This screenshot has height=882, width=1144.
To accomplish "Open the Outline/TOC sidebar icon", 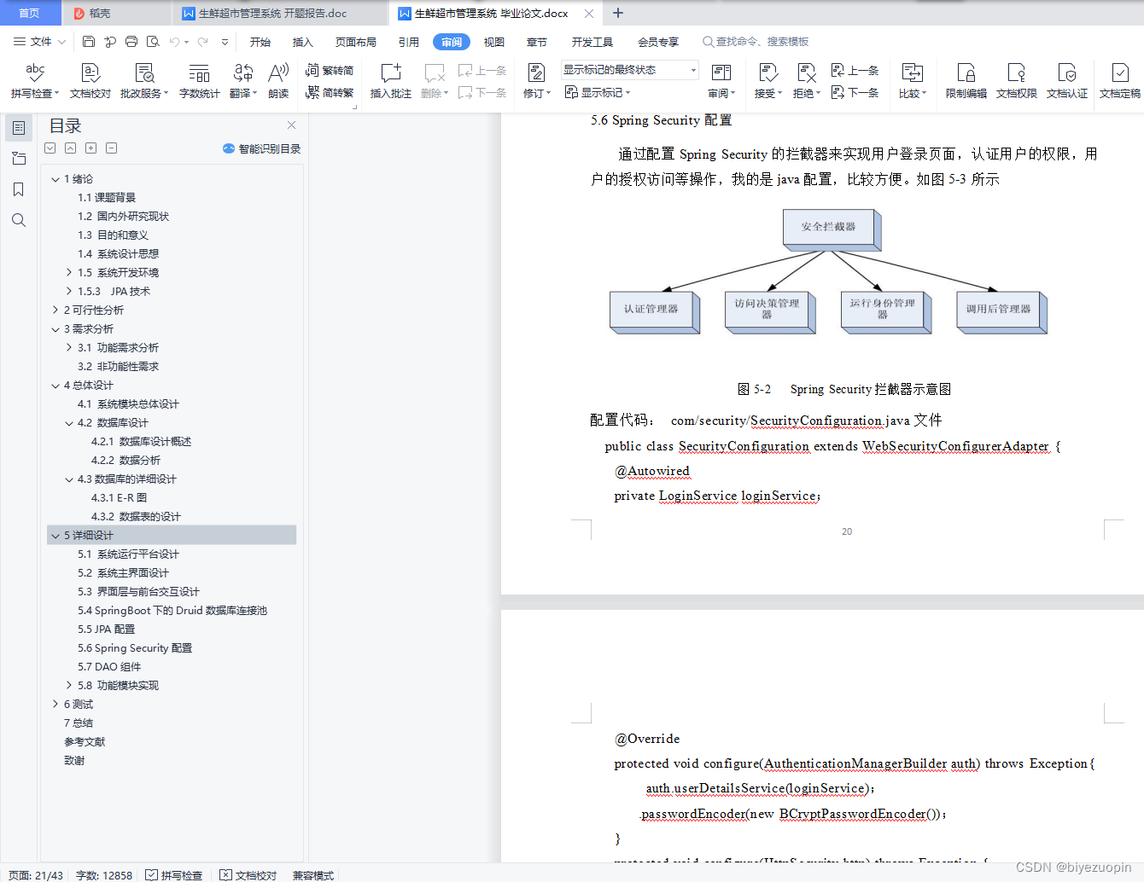I will [x=19, y=128].
